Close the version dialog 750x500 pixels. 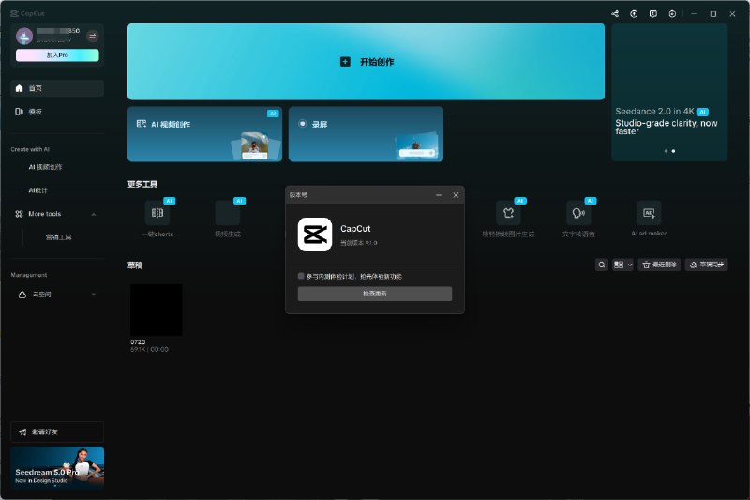point(456,195)
